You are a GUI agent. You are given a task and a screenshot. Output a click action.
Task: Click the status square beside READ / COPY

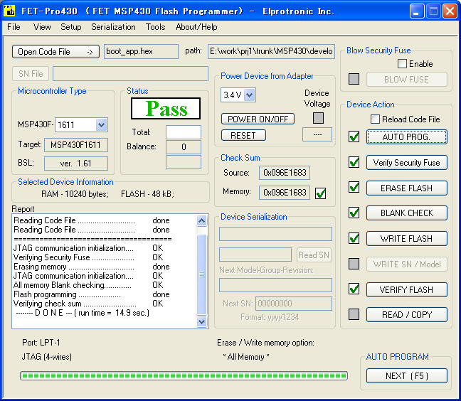tap(354, 314)
